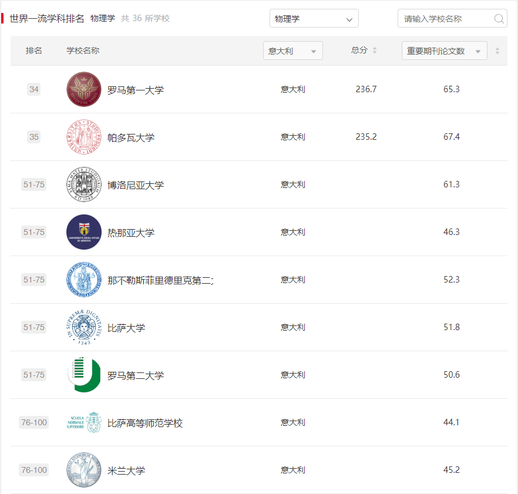Screen dimensions: 518x494
Task: Click the 比萨高等师范学校 logo
Action: (x=84, y=422)
